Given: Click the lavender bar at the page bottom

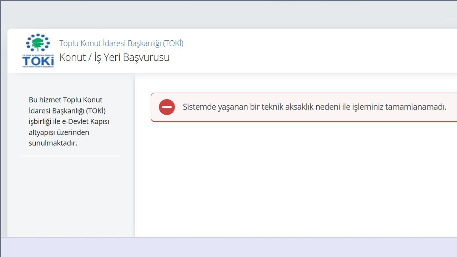Looking at the screenshot, I should [x=228, y=247].
